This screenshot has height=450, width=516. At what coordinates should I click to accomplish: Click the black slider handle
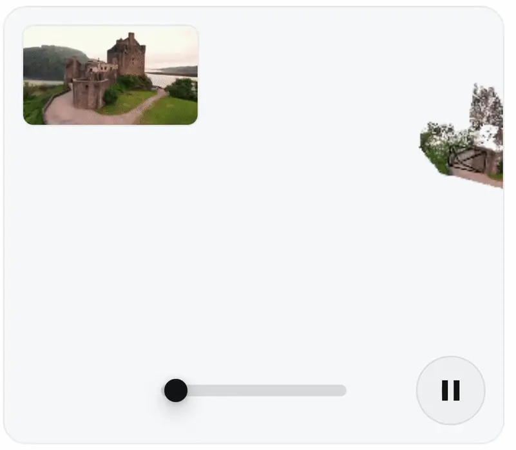coord(176,391)
